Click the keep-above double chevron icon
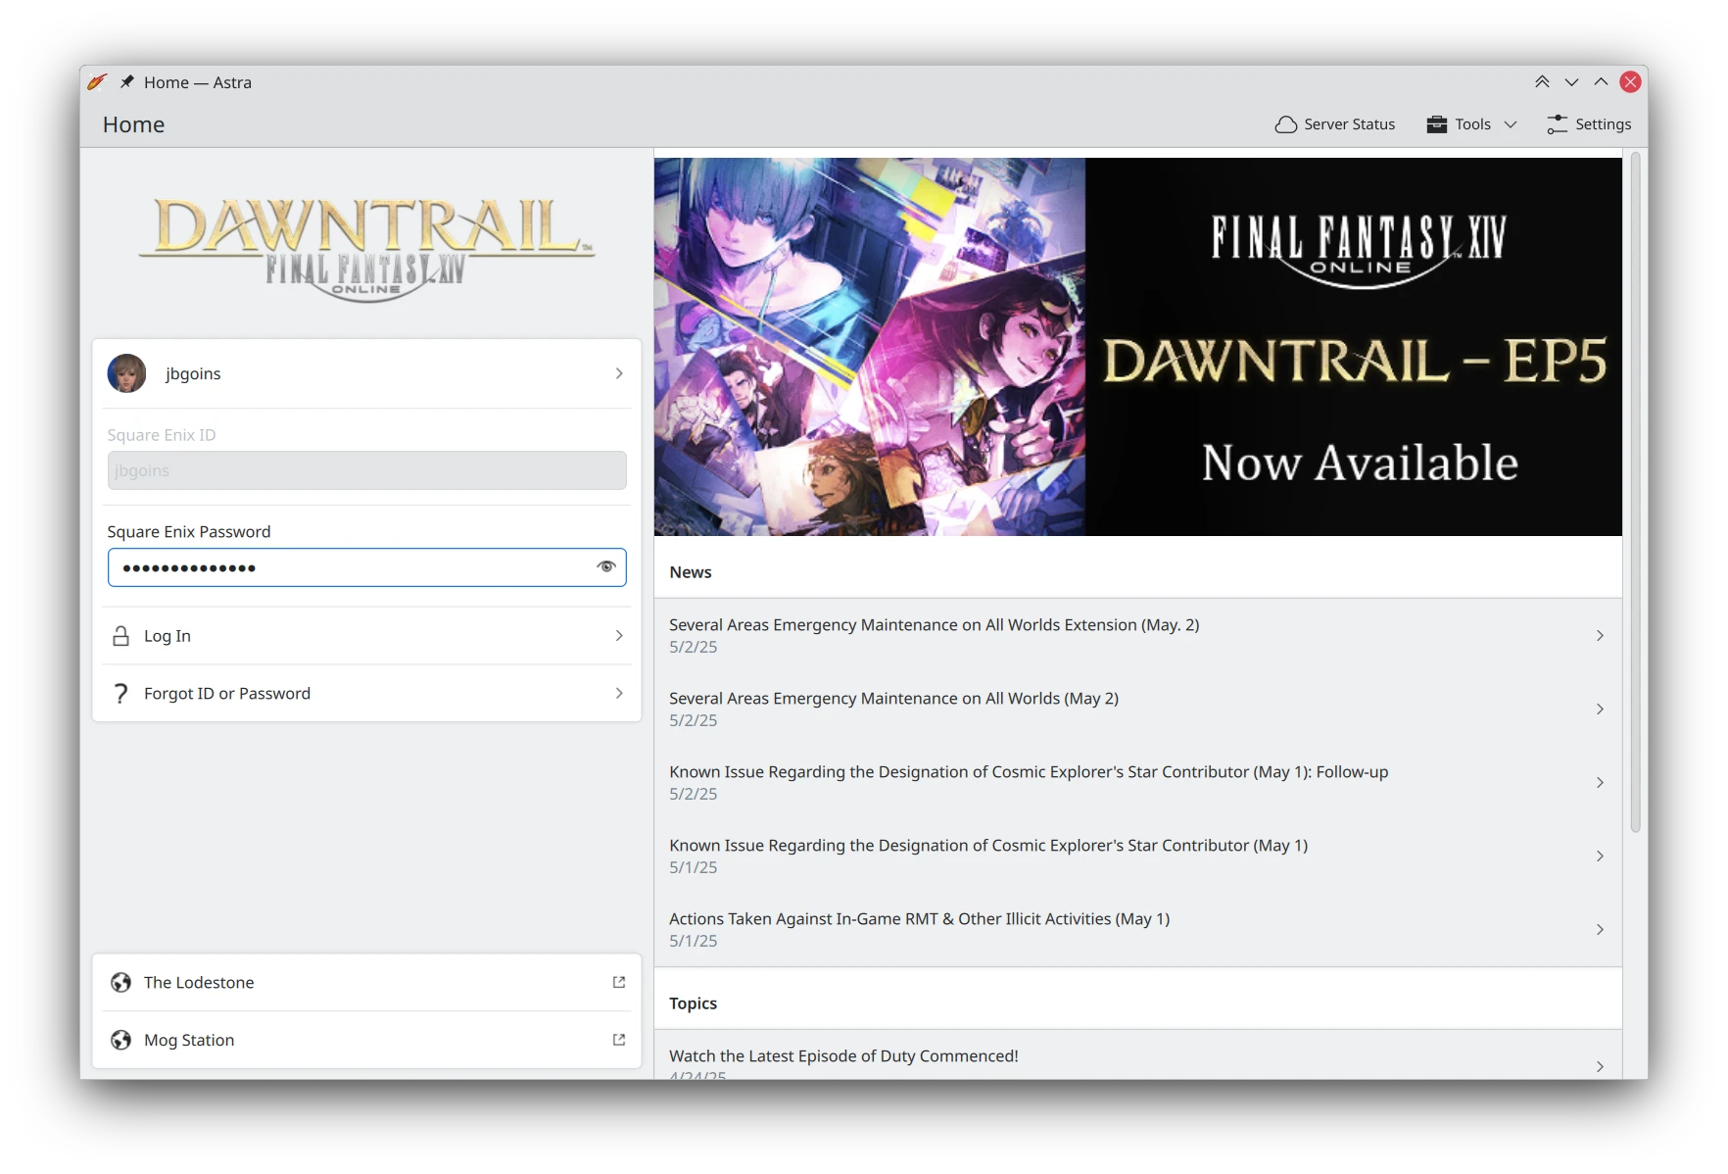Image resolution: width=1728 pixels, height=1174 pixels. [1542, 82]
